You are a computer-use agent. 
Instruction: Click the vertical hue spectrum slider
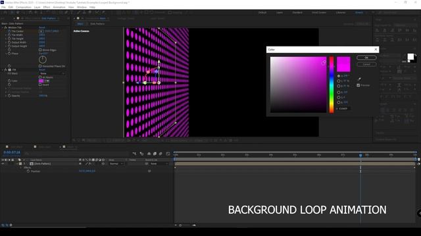pos(332,85)
